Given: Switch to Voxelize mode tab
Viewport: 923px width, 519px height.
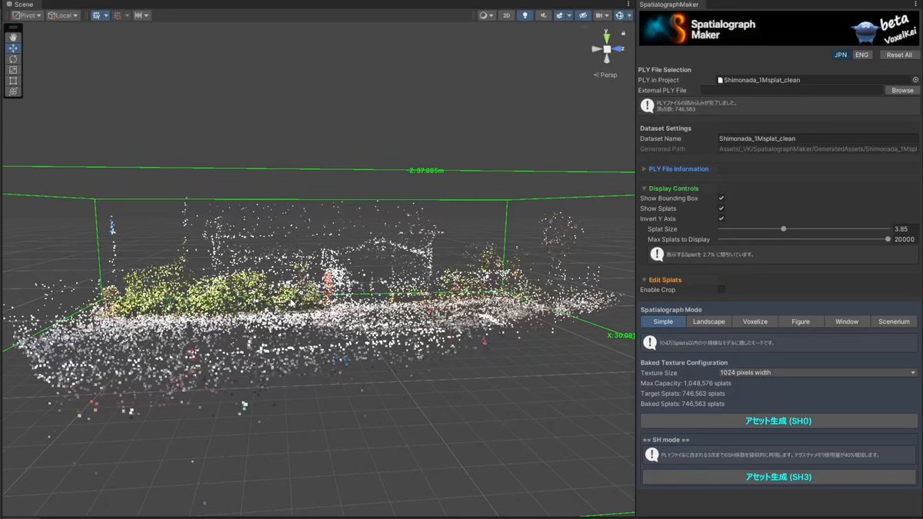Looking at the screenshot, I should [755, 321].
